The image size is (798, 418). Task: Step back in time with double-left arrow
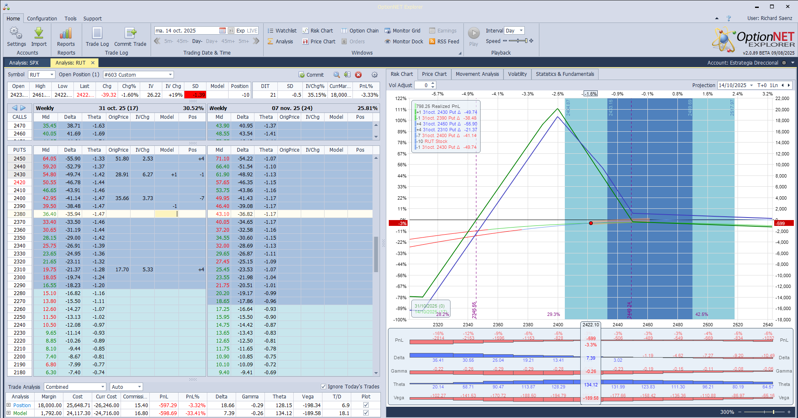tap(157, 41)
